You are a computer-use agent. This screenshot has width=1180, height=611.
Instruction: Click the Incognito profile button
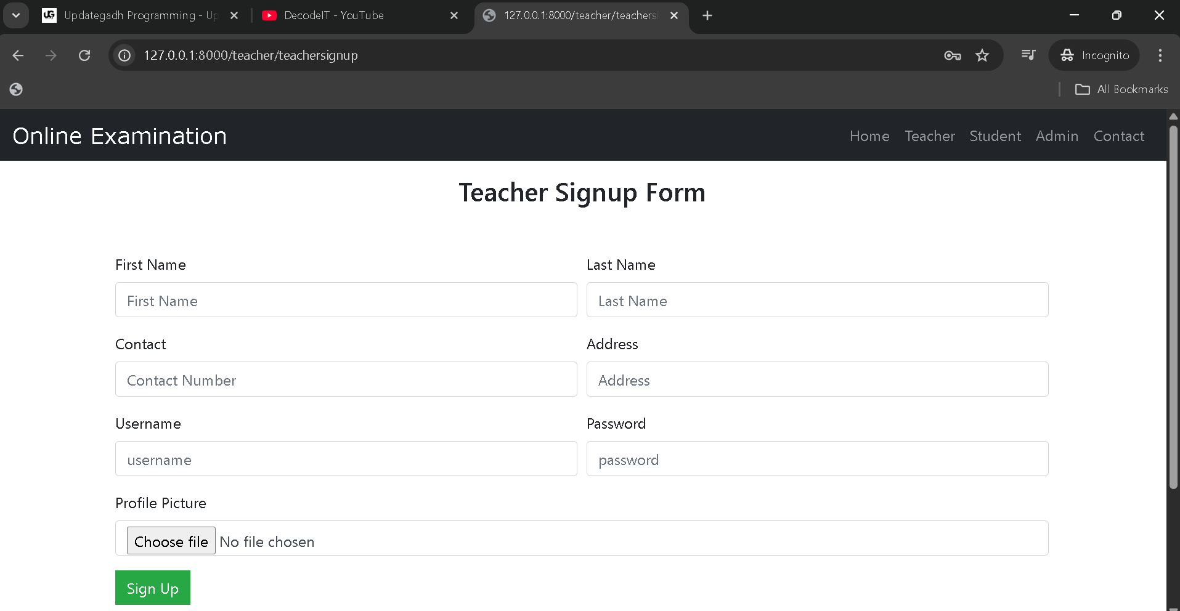tap(1094, 55)
